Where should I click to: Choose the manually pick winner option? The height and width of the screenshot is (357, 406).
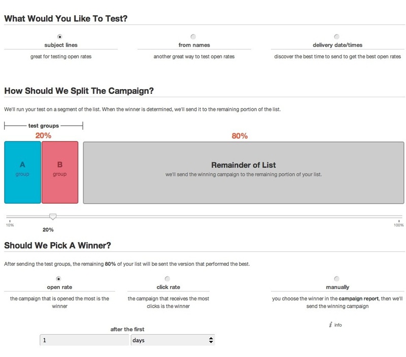point(336,278)
